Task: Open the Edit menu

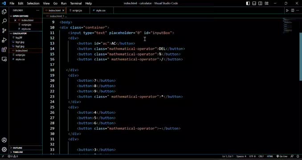Action: click(x=20, y=3)
